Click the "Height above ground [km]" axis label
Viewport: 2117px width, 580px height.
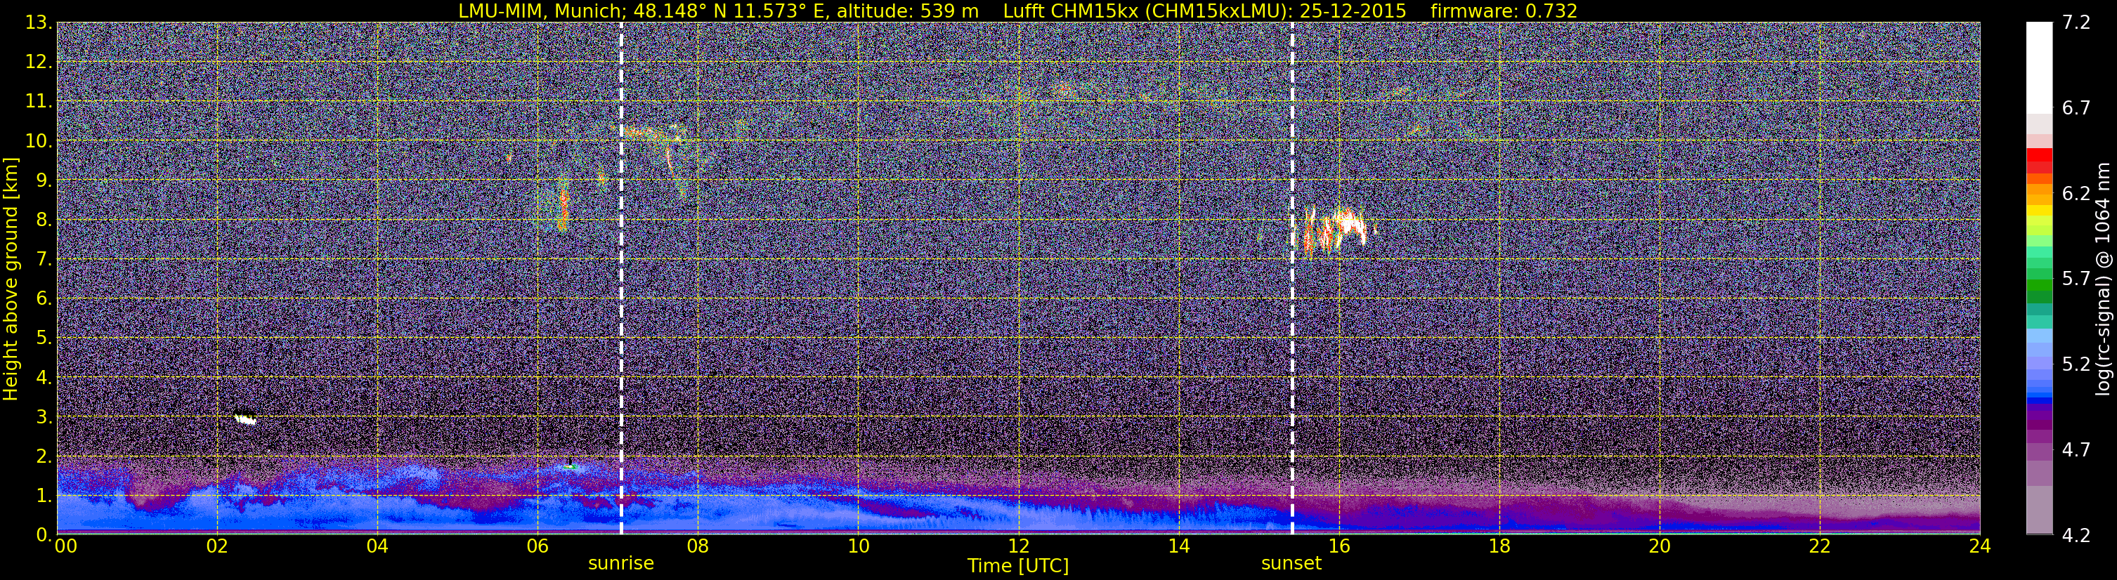[x=11, y=279]
